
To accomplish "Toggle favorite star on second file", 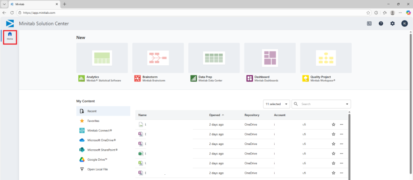I will pyautogui.click(x=334, y=134).
